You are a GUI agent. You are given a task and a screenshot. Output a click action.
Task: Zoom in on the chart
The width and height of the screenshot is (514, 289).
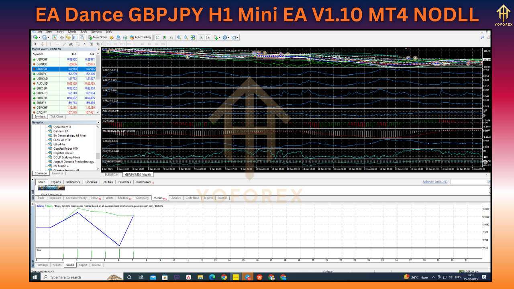[x=179, y=37]
